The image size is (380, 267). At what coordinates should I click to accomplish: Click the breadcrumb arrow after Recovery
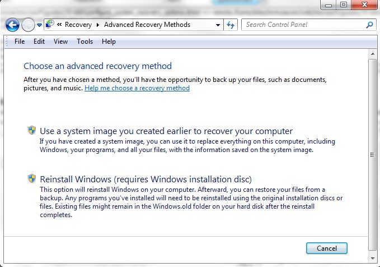[98, 25]
